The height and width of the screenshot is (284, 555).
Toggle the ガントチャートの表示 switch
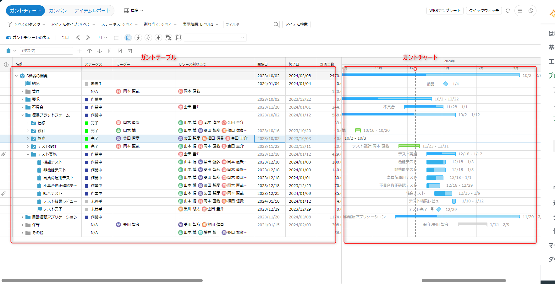tap(8, 38)
